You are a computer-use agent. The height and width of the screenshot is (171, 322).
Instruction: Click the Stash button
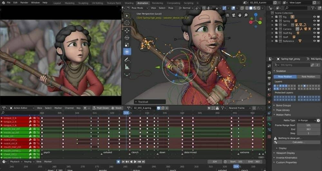tap(117, 108)
